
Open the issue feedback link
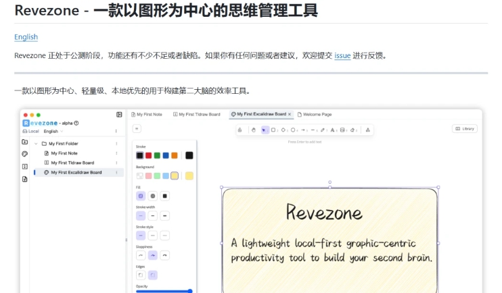pyautogui.click(x=342, y=55)
